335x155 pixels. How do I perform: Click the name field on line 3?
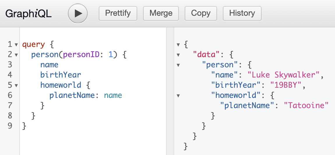[x=49, y=65]
